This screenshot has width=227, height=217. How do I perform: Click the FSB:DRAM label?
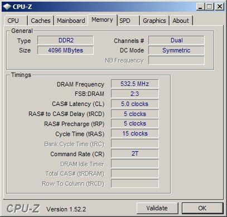tap(89, 94)
